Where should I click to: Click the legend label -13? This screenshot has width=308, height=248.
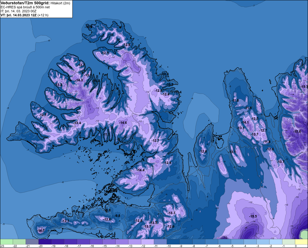(130, 246)
